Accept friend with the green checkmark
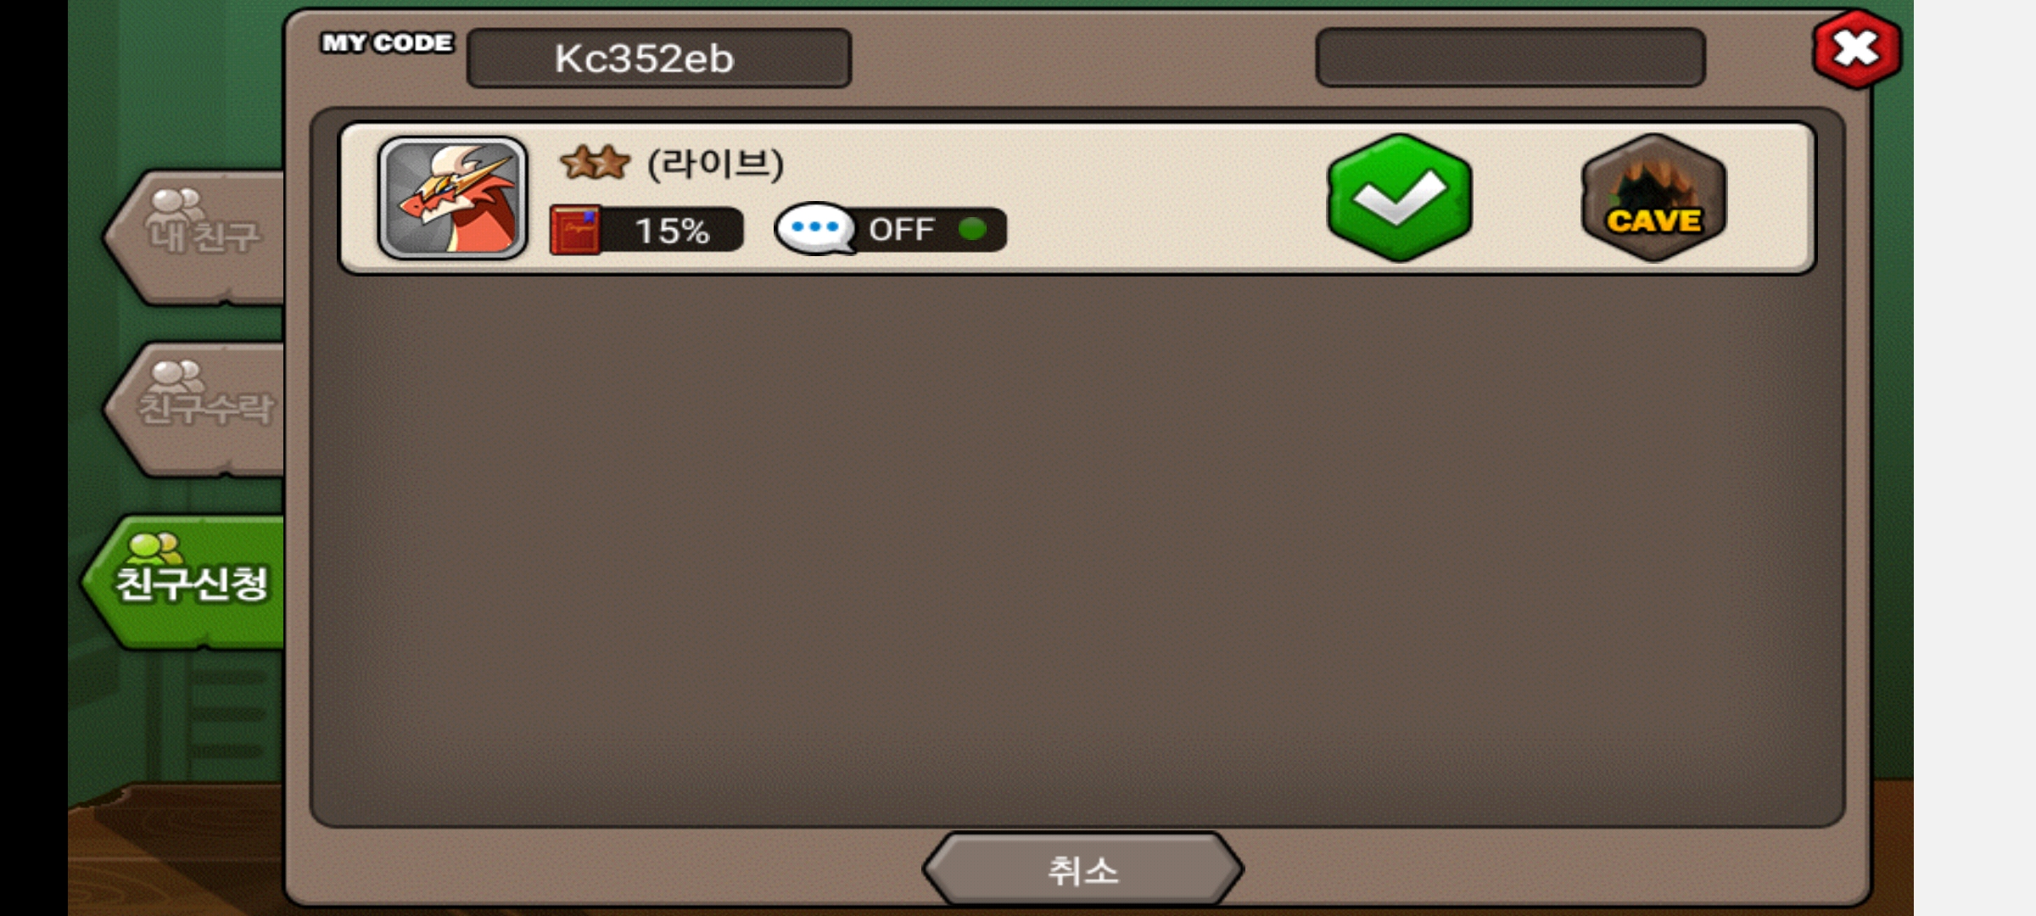 1400,198
